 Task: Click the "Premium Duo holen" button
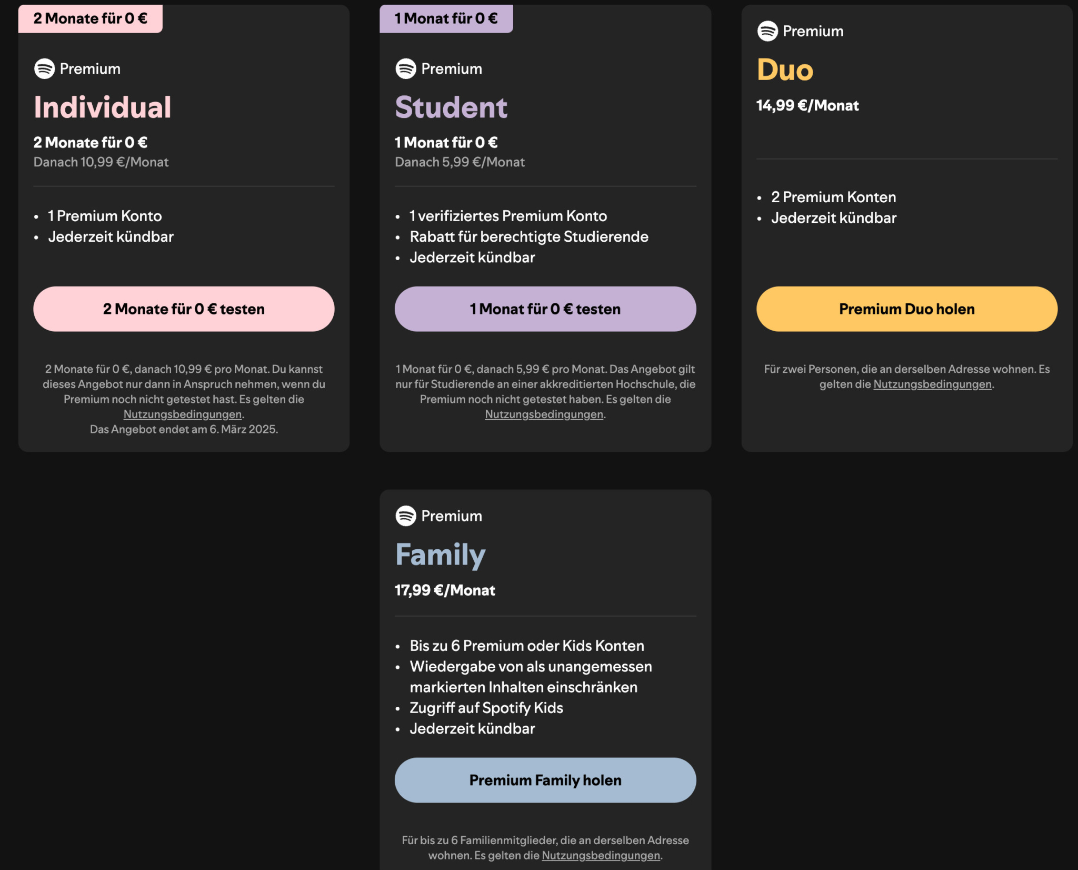(x=906, y=309)
